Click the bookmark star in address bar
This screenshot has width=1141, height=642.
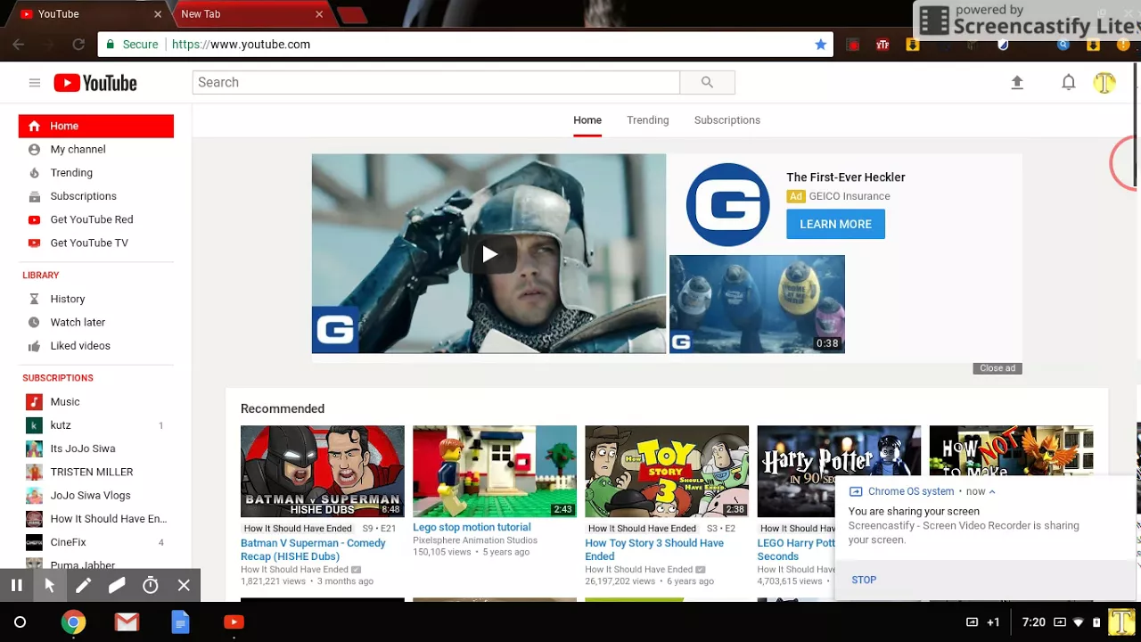click(820, 44)
